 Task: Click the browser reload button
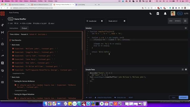(x=7, y=8)
